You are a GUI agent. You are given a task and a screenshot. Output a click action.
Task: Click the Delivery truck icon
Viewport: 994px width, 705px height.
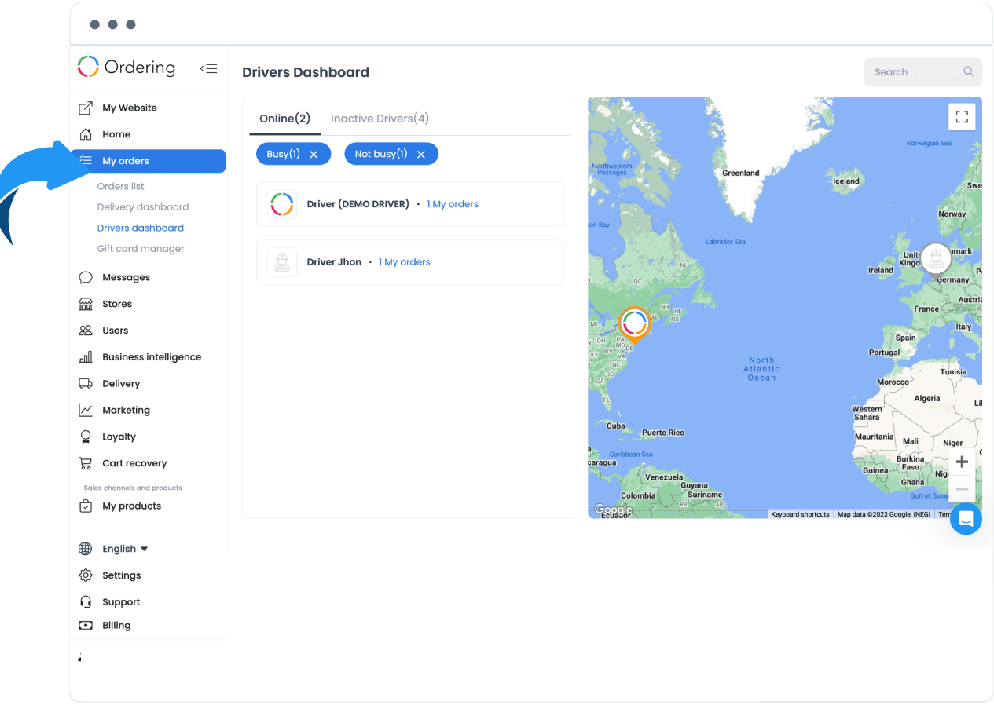pos(86,384)
